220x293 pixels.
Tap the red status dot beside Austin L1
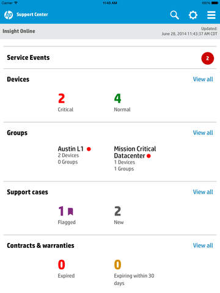89,149
